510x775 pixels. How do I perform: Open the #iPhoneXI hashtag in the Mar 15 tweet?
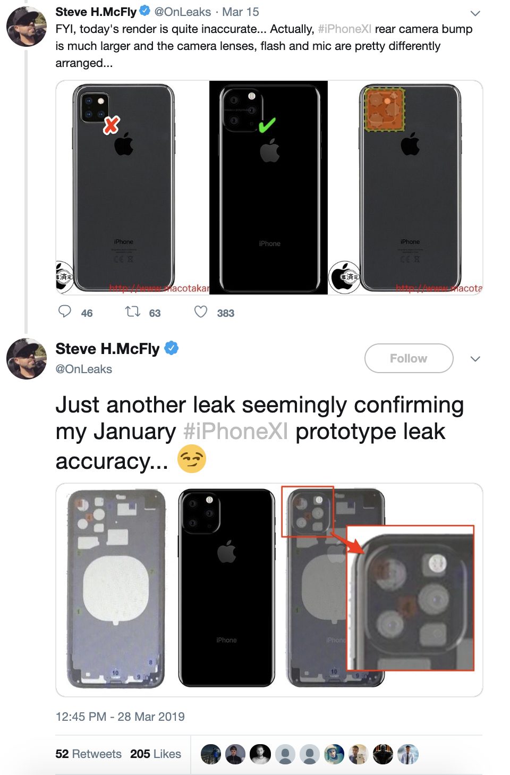[x=344, y=29]
